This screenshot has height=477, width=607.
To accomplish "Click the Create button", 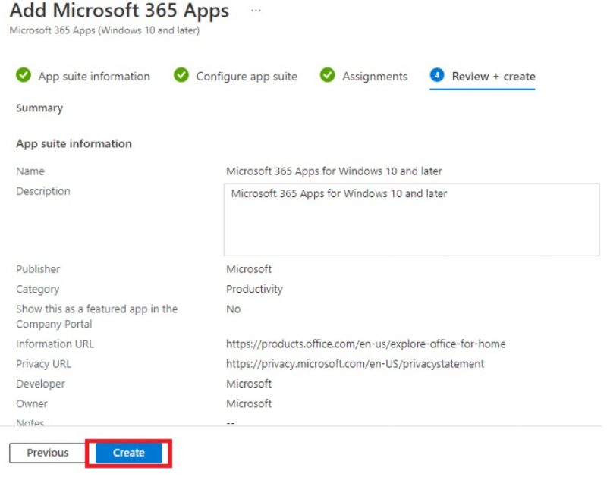I will 129,453.
